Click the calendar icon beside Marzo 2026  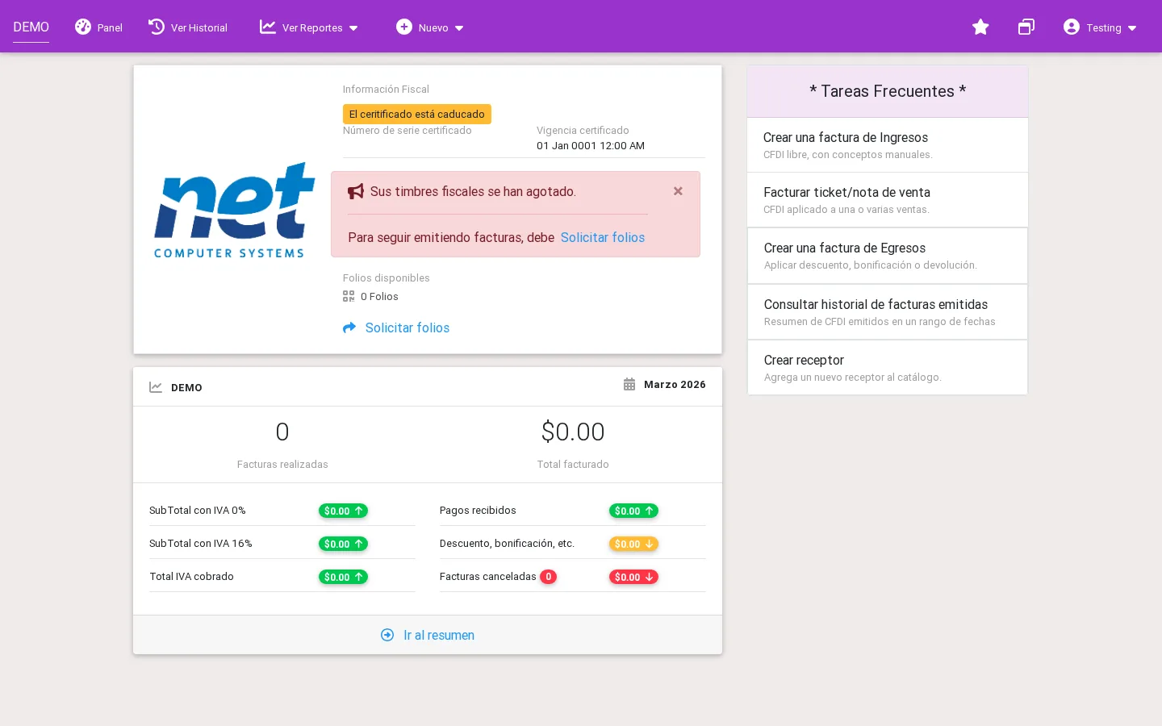(629, 385)
